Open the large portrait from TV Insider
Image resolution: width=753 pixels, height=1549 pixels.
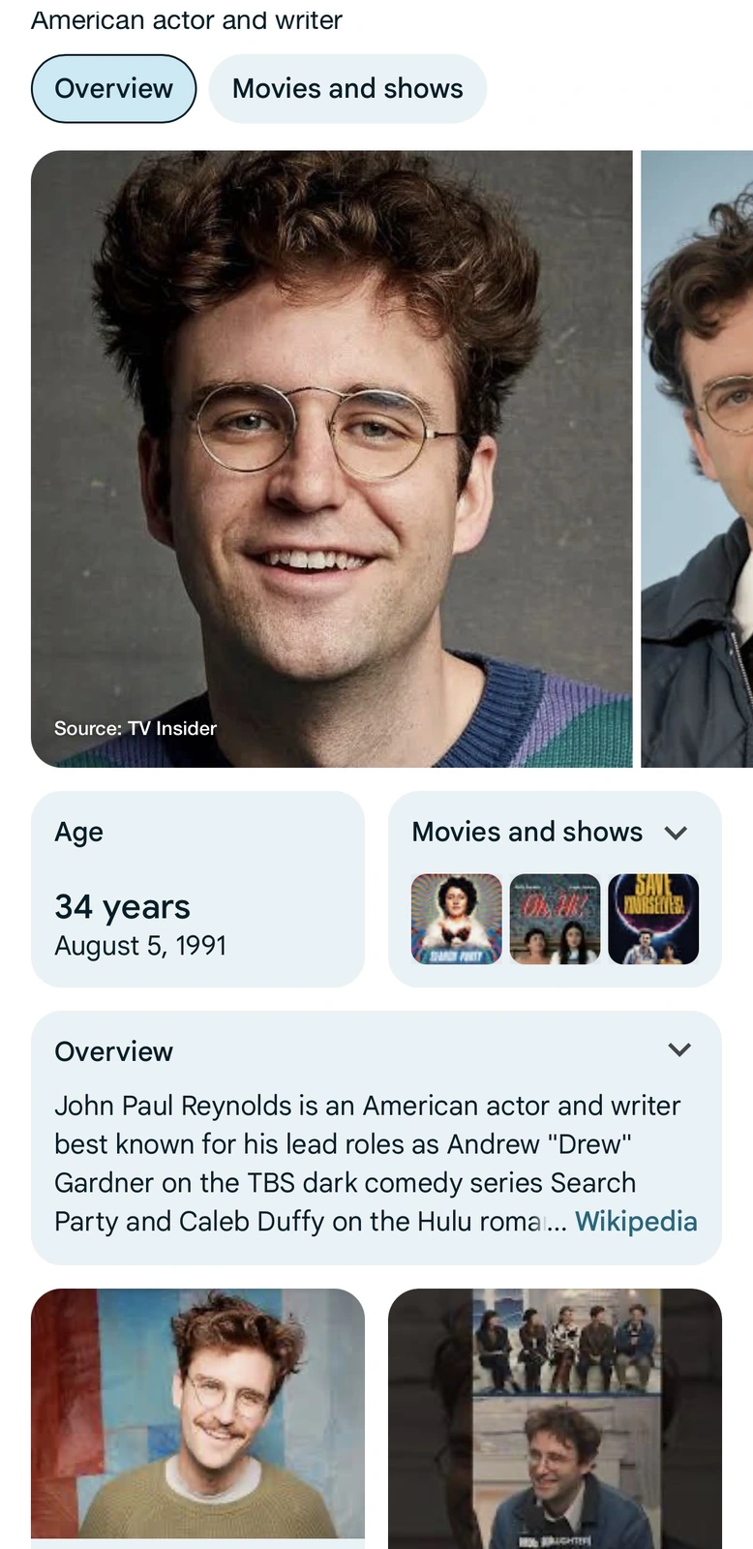(331, 458)
